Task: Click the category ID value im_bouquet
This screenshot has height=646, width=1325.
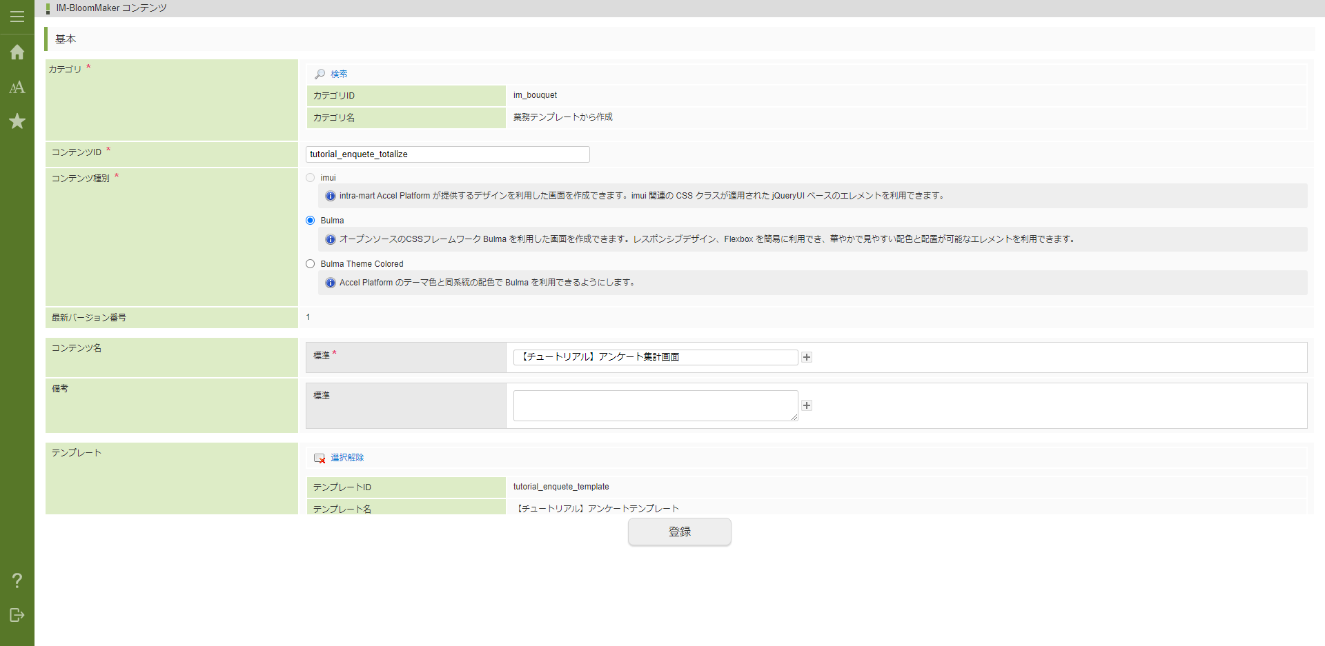Action: 535,95
